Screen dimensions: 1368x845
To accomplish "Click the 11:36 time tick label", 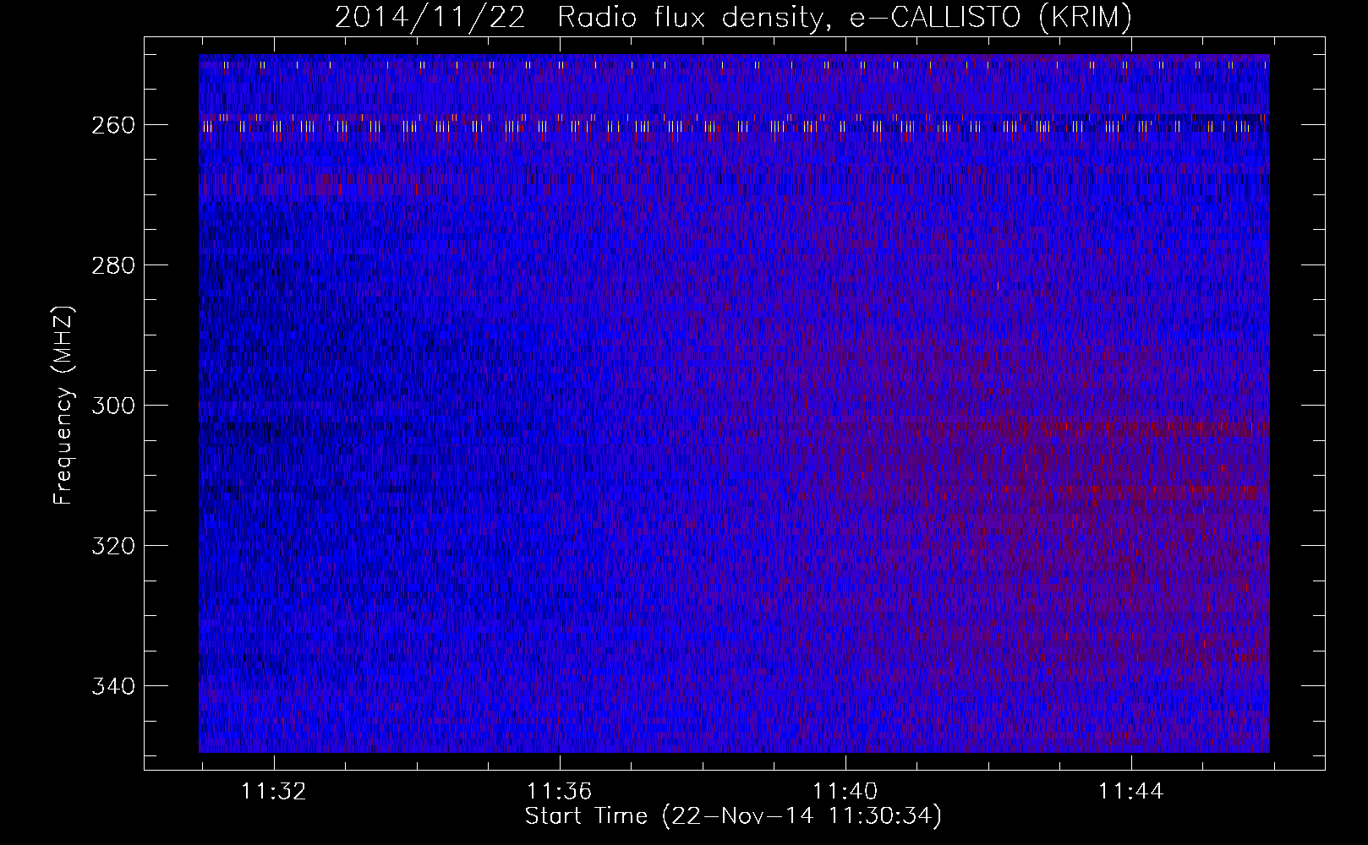I will click(560, 792).
